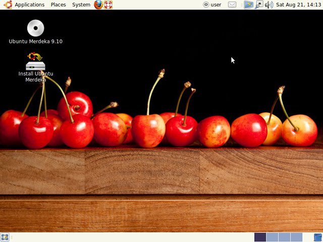Click the power icon beside user
The width and height of the screenshot is (323, 242).
click(206, 5)
